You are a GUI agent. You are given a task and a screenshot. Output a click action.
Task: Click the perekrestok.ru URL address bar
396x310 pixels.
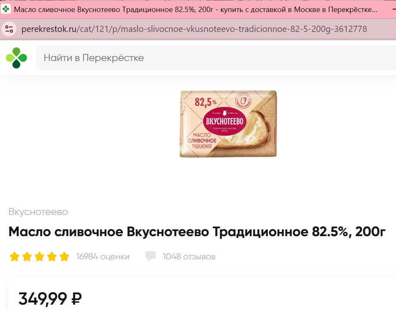tap(194, 29)
